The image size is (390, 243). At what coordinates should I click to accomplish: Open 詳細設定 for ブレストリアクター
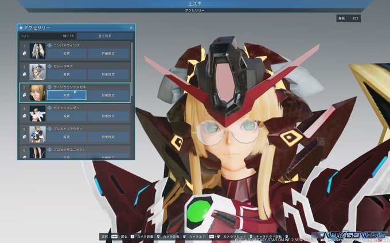coord(108,137)
